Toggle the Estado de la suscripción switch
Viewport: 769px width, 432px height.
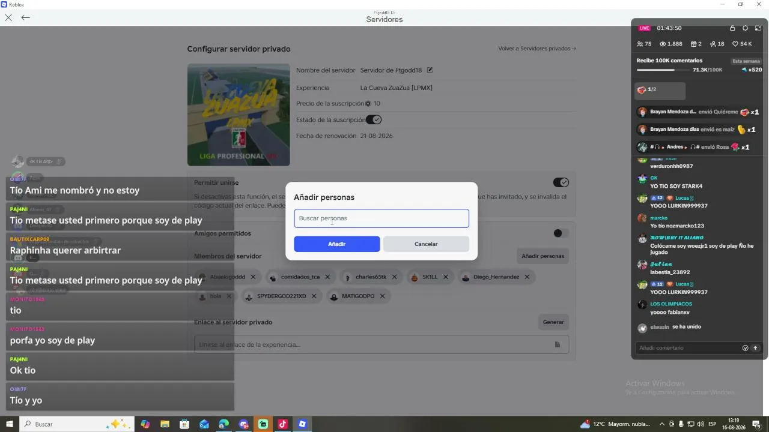[x=374, y=120]
